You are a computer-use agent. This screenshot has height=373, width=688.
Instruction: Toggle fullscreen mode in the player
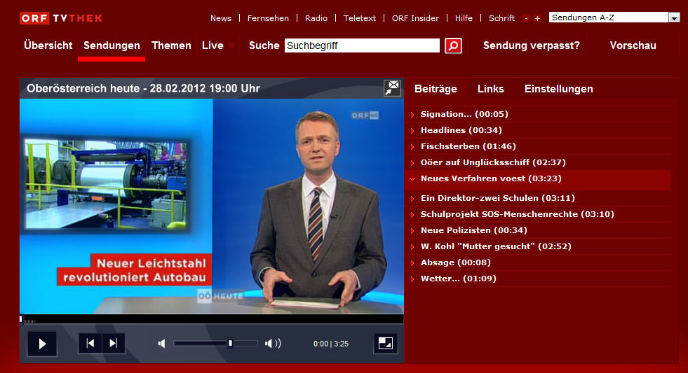[x=385, y=343]
